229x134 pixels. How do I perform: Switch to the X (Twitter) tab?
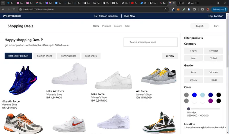pos(181,3)
